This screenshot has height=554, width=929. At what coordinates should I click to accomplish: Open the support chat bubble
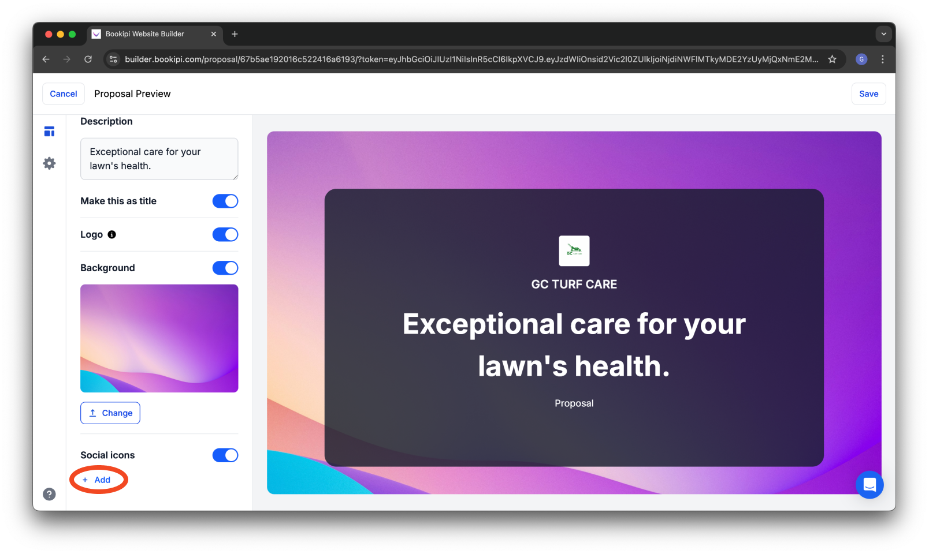(869, 485)
